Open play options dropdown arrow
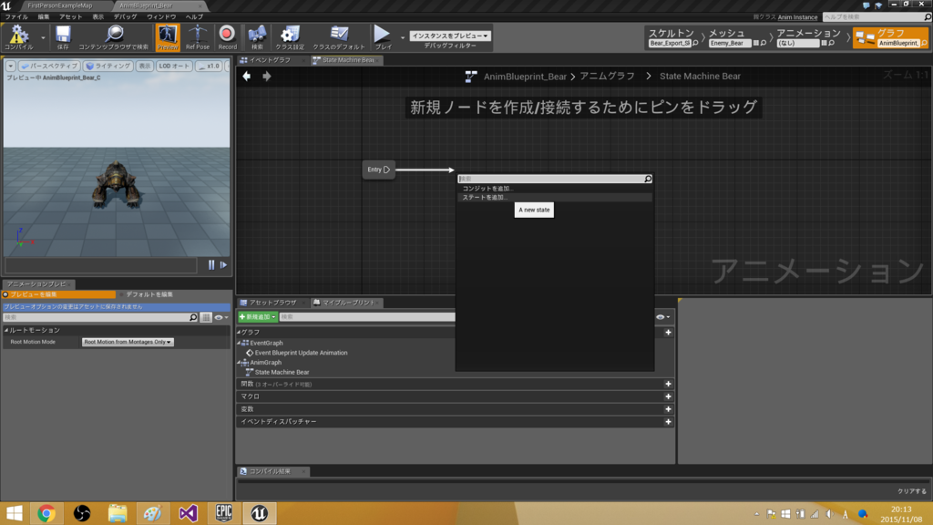933x525 pixels. tap(403, 37)
